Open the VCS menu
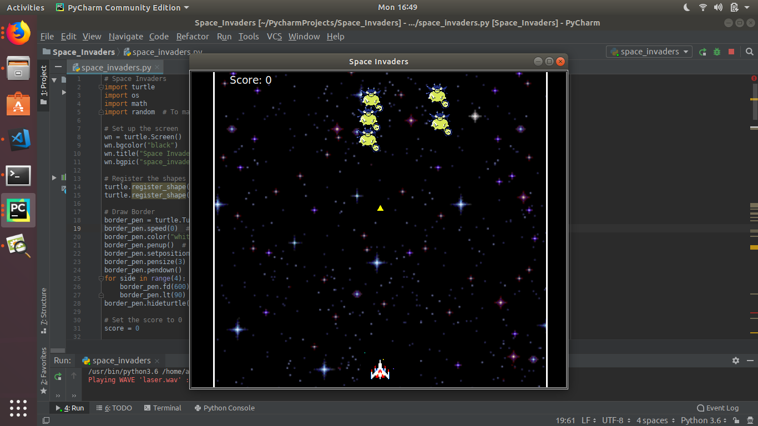The image size is (758, 426). [x=274, y=37]
